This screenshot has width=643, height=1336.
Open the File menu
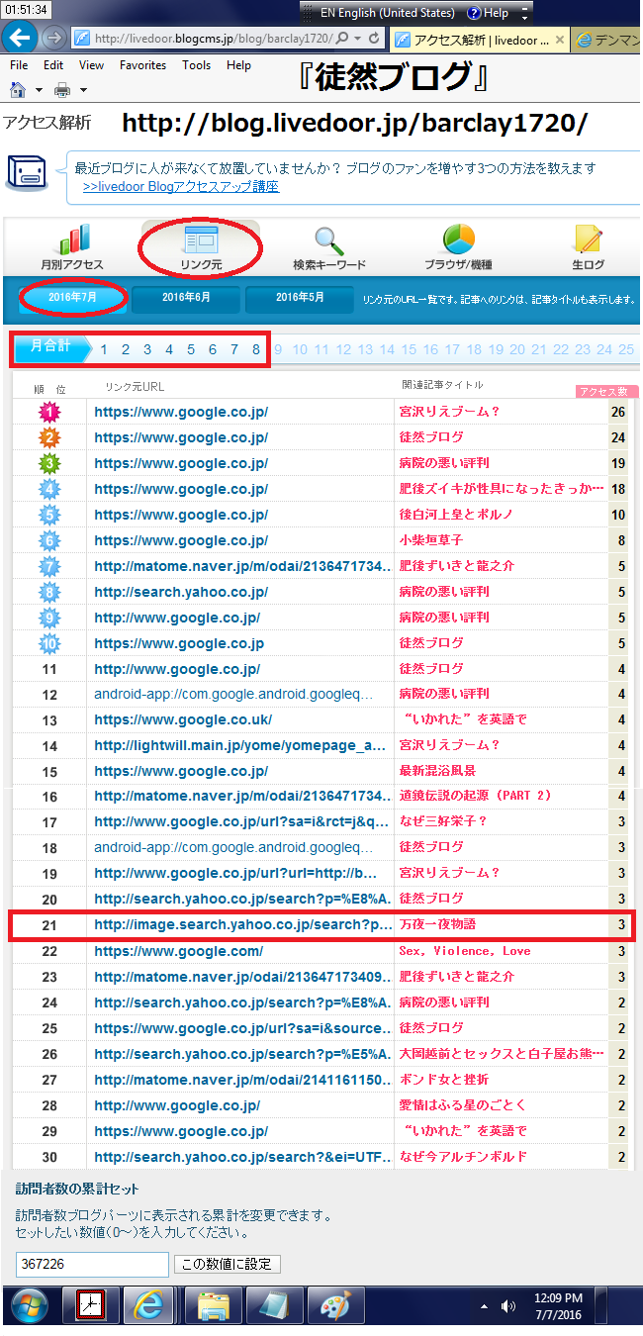click(x=19, y=65)
